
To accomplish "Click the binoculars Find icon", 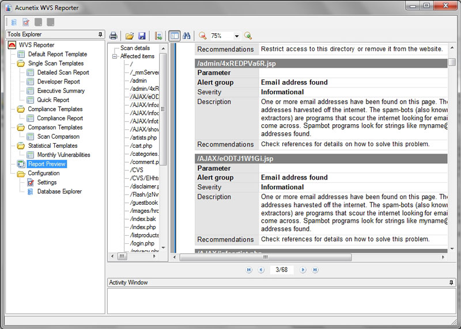I will 187,36.
